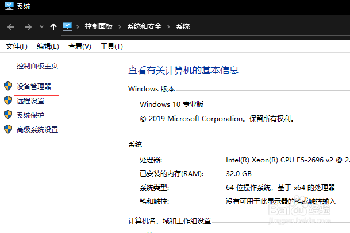This screenshot has width=350, height=233.
Task: Open 系统保护 link
Action: point(30,115)
